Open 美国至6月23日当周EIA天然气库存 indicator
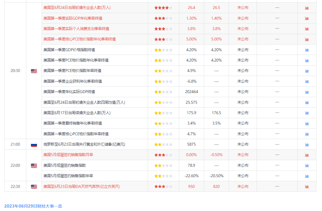This screenshot has height=211, width=322. click(x=82, y=186)
